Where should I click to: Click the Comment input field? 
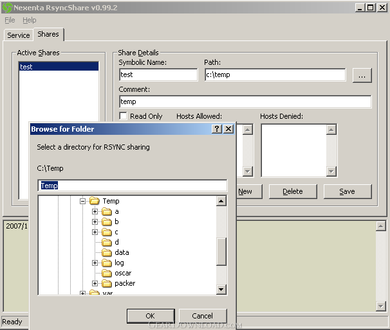click(245, 101)
